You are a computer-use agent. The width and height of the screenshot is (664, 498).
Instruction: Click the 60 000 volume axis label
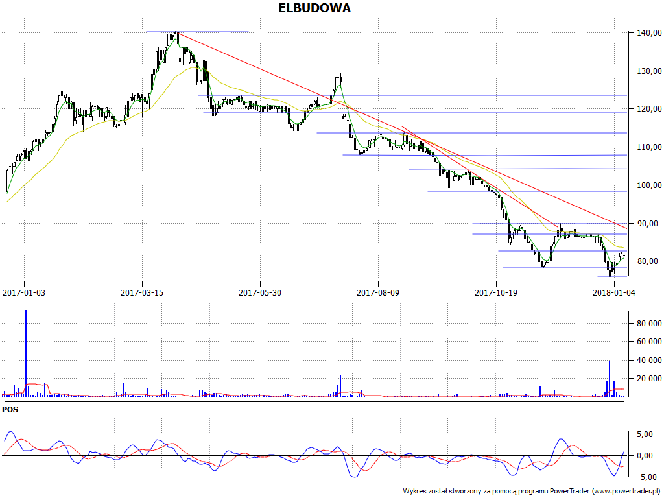(650, 342)
